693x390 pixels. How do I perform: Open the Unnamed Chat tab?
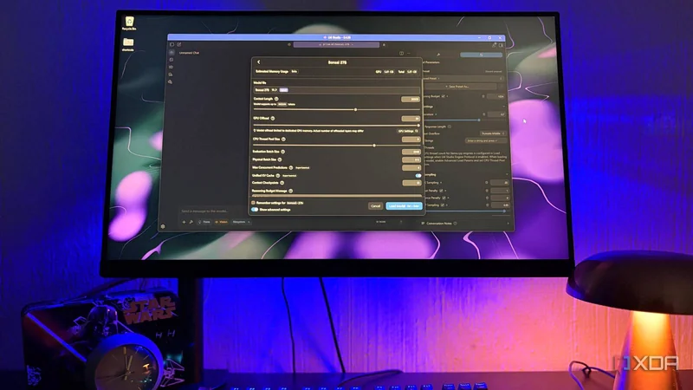tap(189, 53)
